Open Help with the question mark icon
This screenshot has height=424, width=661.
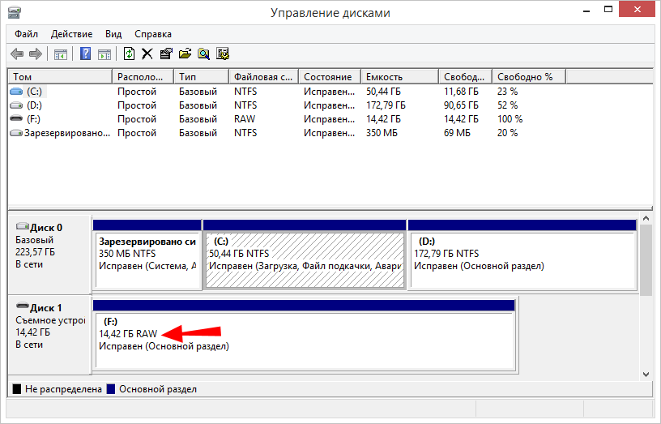[86, 54]
